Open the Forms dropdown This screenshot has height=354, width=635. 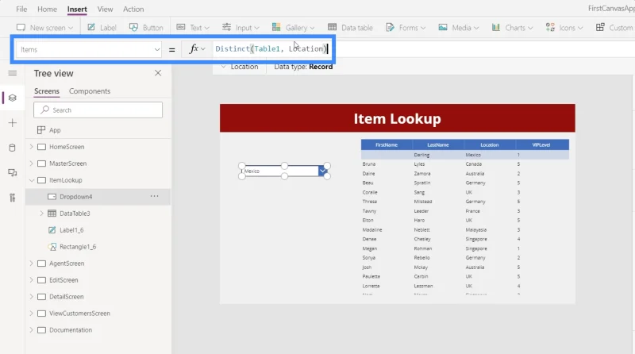point(406,28)
